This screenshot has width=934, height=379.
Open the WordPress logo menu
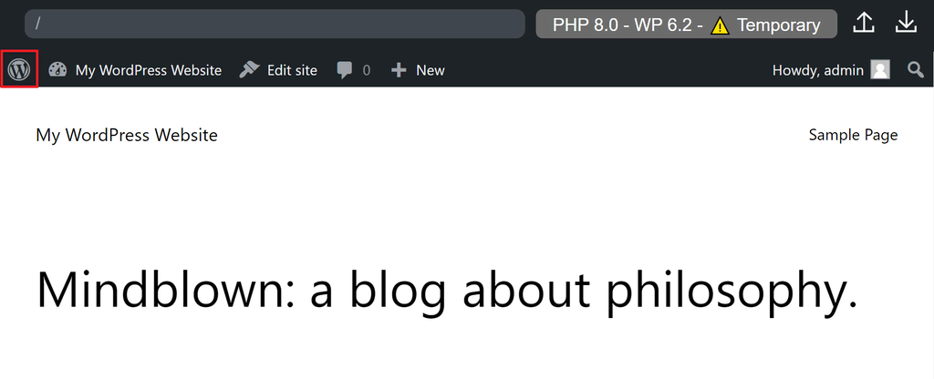[x=19, y=69]
